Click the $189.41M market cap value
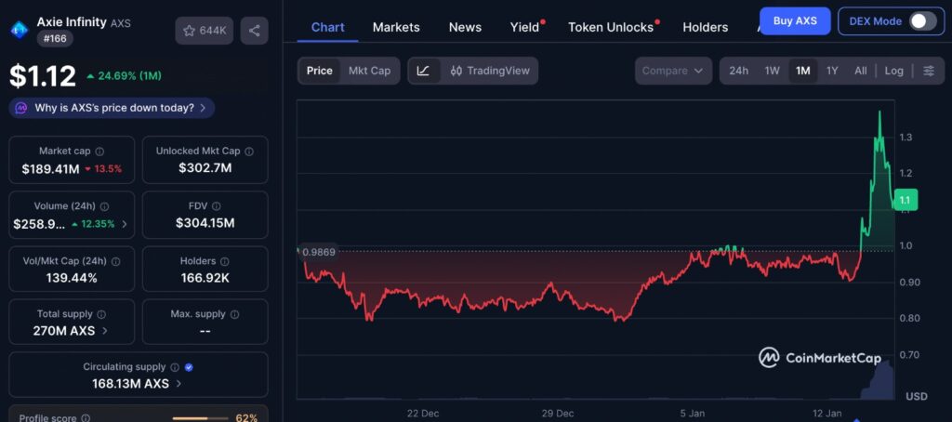This screenshot has height=422, width=952. coord(50,169)
